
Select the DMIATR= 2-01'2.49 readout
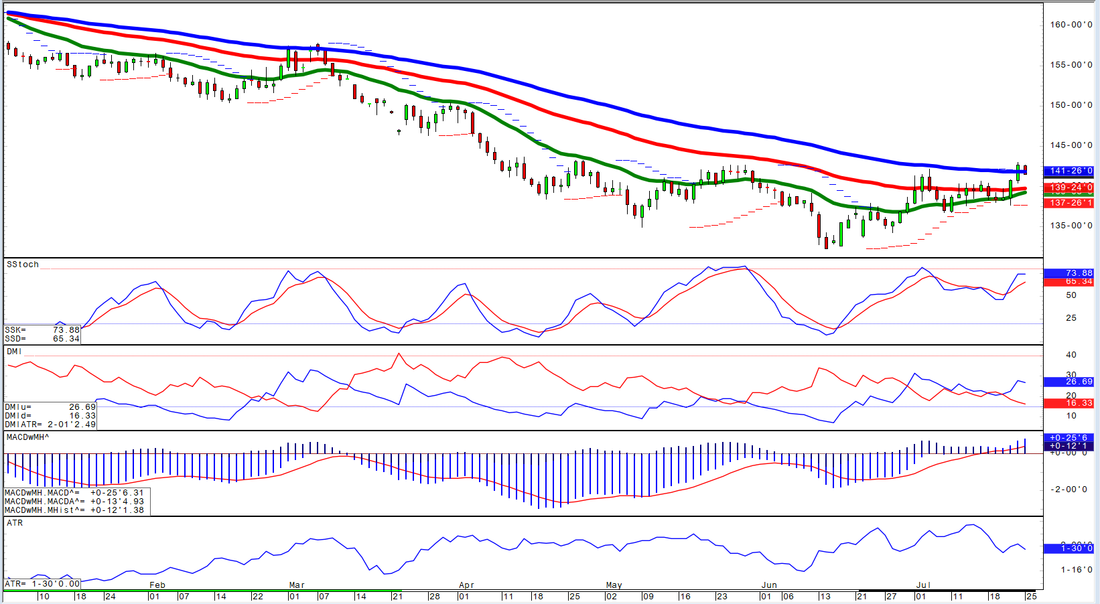pos(50,425)
